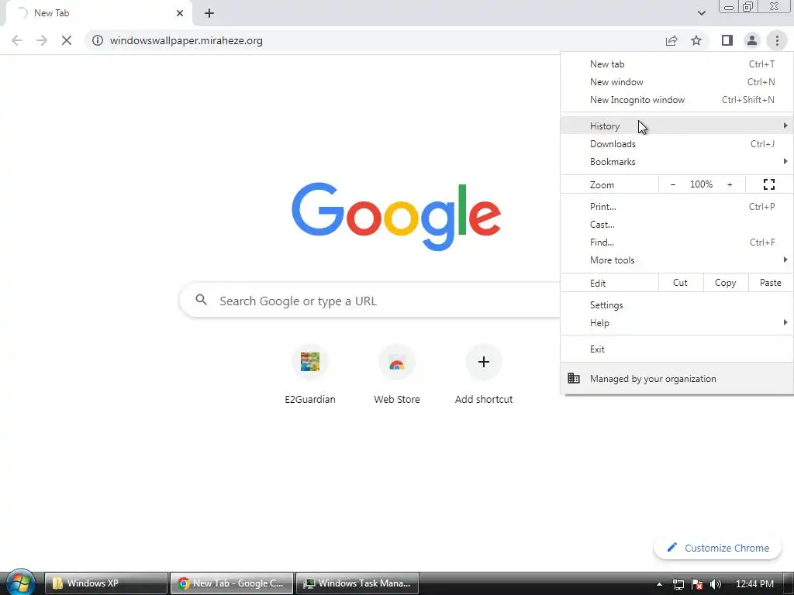Enter fullscreen mode from Zoom row

click(x=768, y=184)
